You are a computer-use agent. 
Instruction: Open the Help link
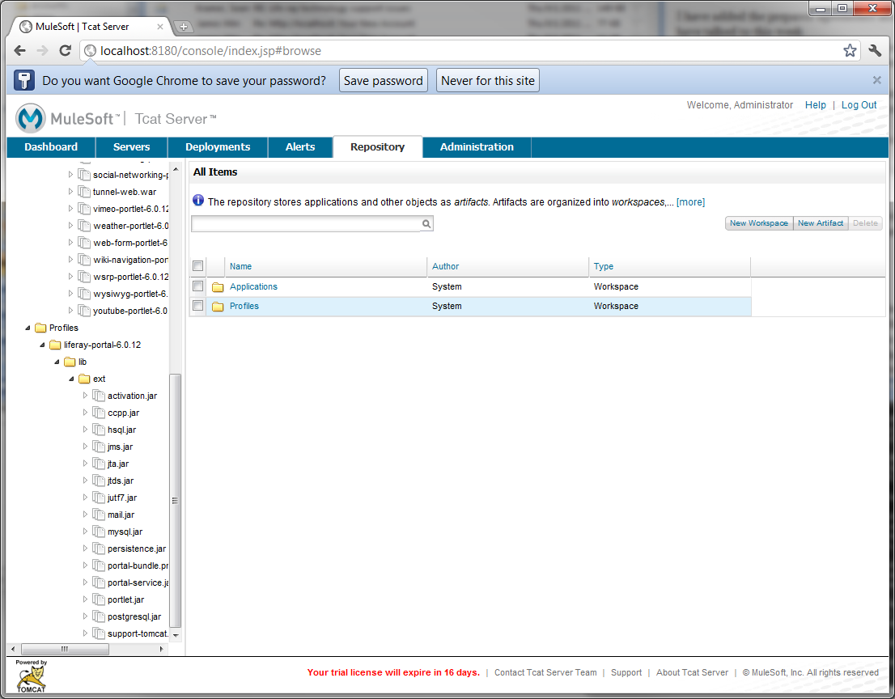click(815, 105)
